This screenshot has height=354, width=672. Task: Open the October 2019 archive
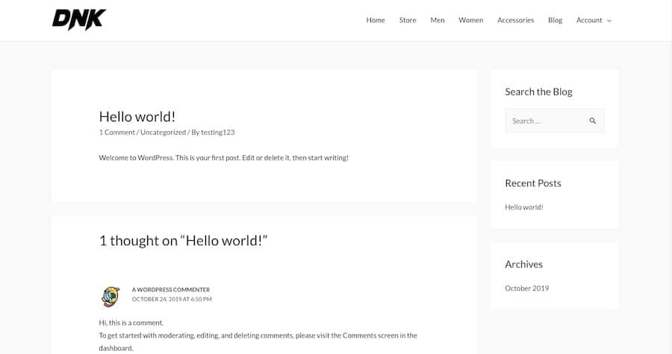526,288
